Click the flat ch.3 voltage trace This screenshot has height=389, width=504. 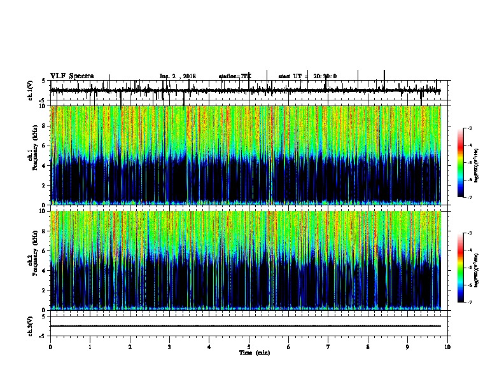coord(246,326)
